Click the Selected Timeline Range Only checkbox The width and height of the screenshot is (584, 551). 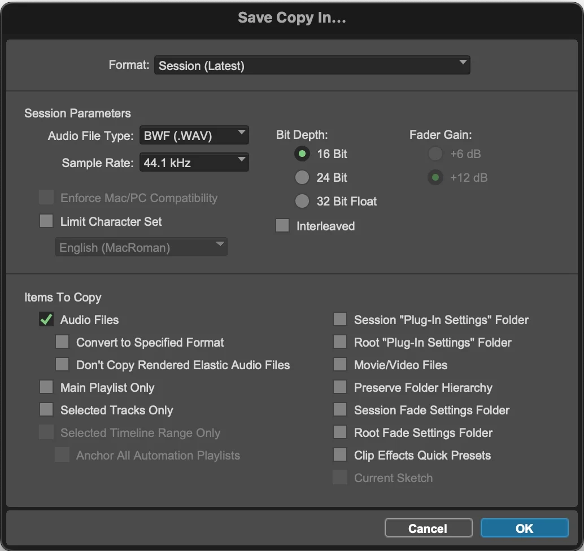coord(46,432)
